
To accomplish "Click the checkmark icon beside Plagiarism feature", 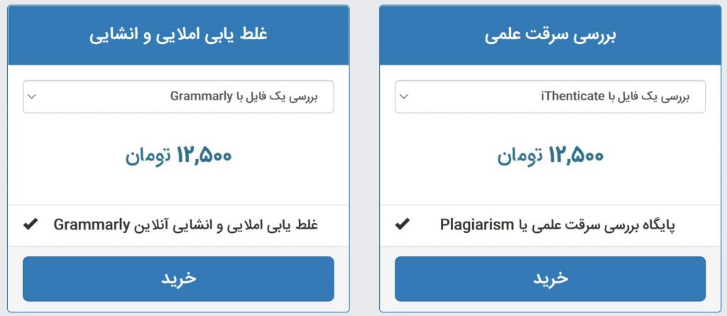I will tap(403, 225).
